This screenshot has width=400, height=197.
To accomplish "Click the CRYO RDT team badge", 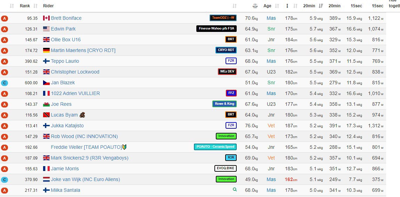I will [x=226, y=50].
